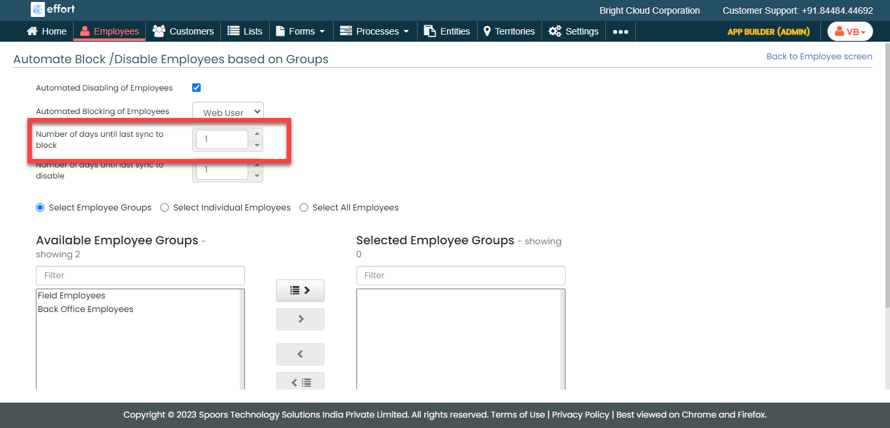Image resolution: width=890 pixels, height=428 pixels.
Task: Open the Home page icon
Action: [x=33, y=31]
